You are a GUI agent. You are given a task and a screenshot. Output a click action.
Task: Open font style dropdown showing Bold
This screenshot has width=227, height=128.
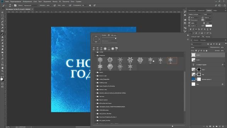pyautogui.click(x=208, y=14)
